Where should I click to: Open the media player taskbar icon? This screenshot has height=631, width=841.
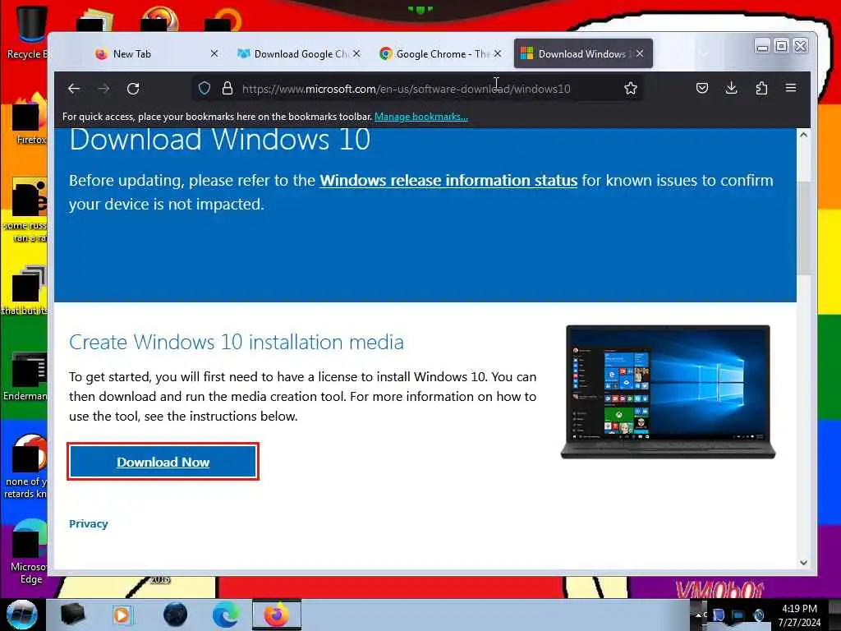coord(122,615)
